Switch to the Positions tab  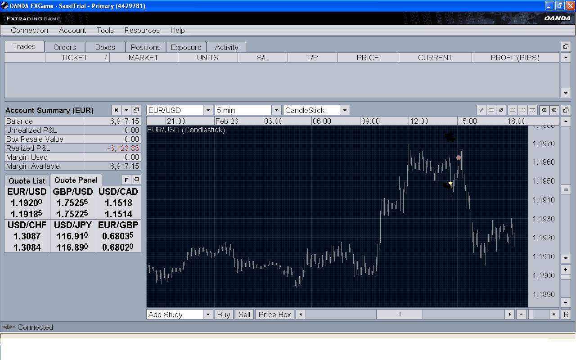(145, 47)
